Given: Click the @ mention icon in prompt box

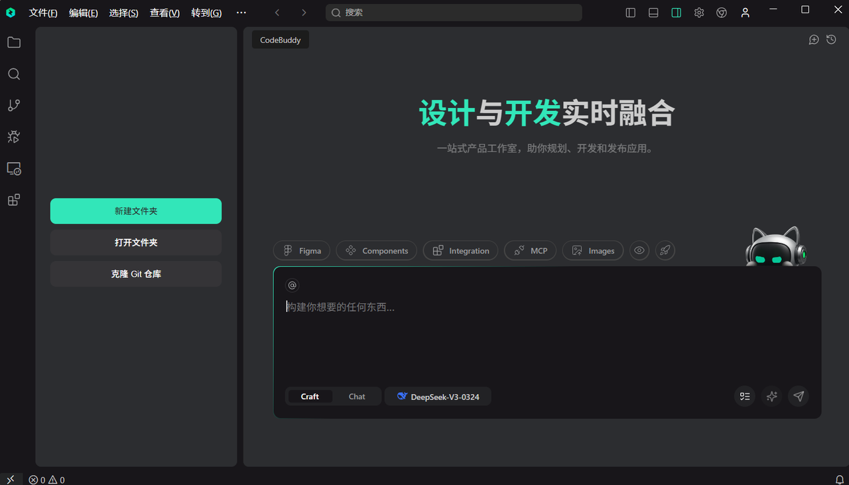Looking at the screenshot, I should [x=293, y=285].
